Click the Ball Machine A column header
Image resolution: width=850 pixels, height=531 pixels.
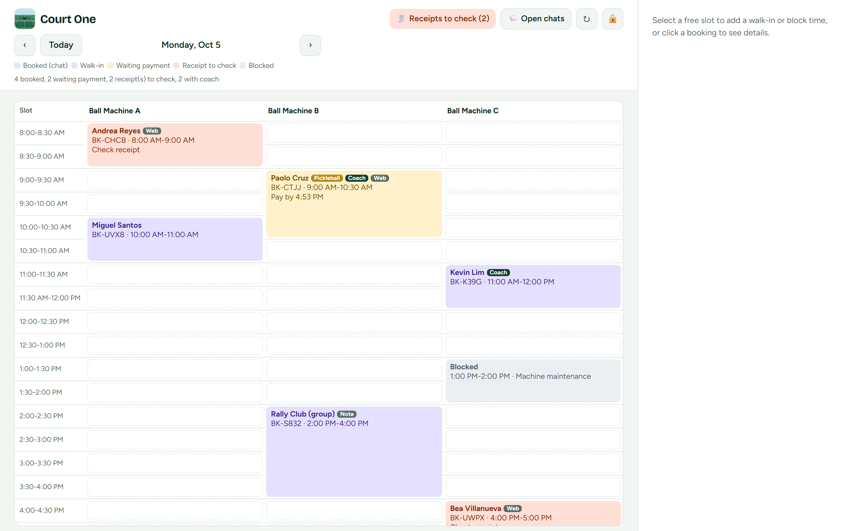[x=115, y=111]
